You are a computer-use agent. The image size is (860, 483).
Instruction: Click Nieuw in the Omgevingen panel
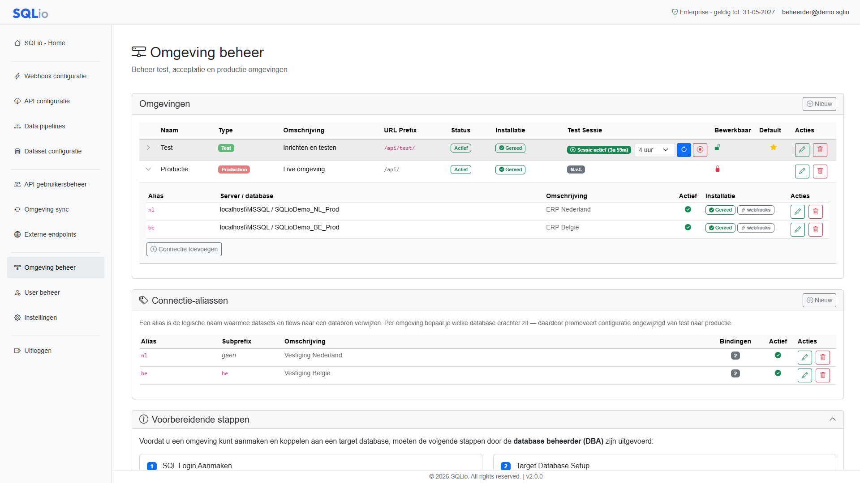click(x=819, y=104)
